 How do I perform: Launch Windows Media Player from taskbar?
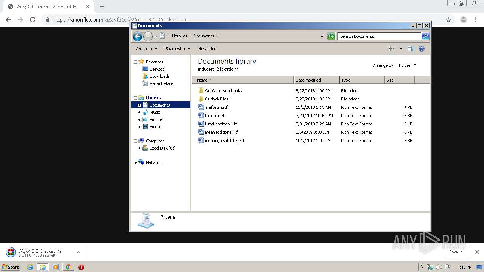(x=56, y=267)
